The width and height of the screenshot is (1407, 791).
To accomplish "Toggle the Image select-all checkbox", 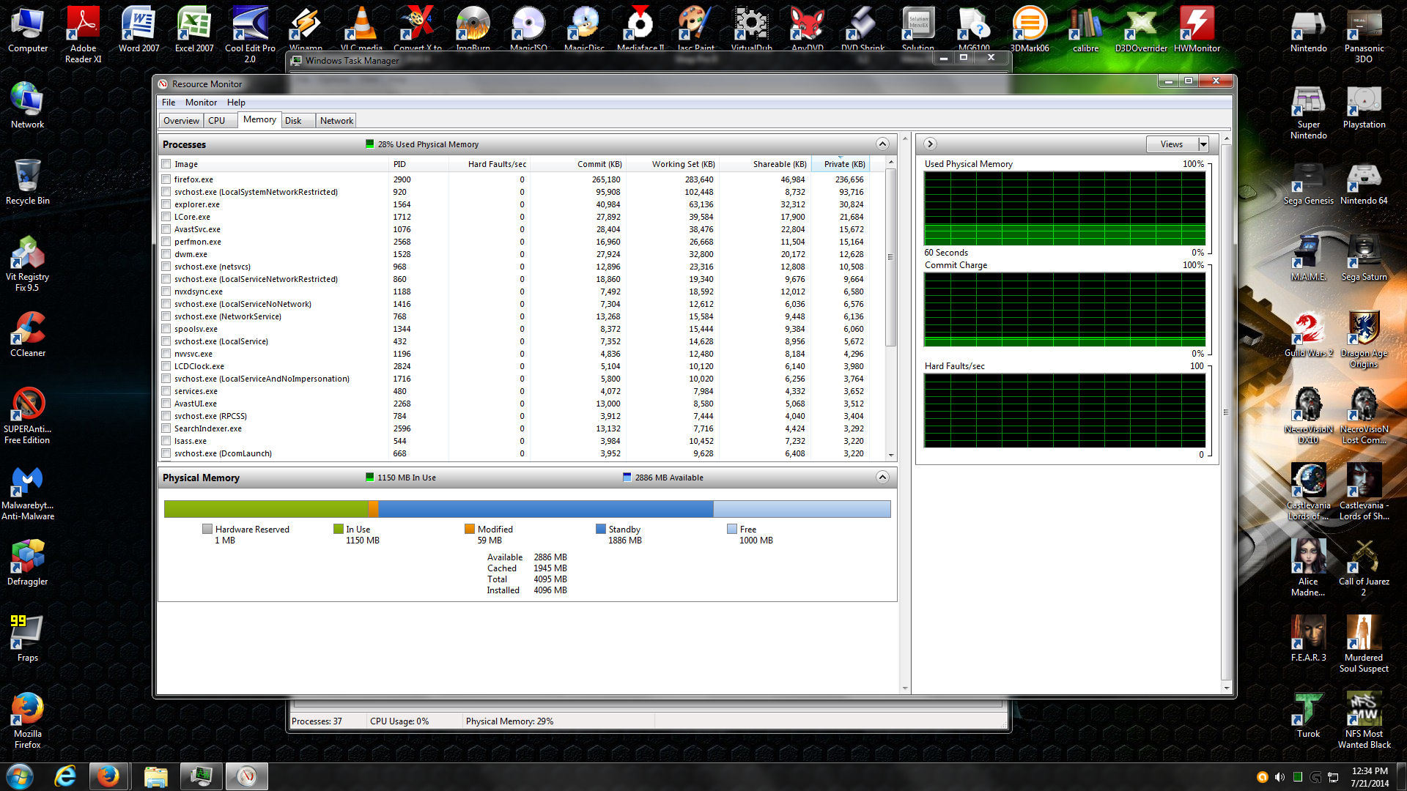I will 166,164.
